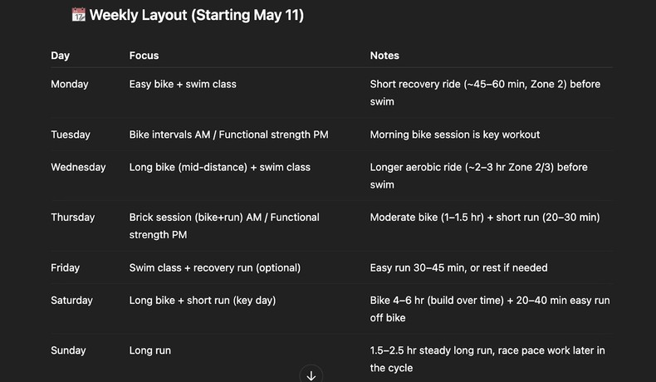Click the Friday row label
Viewport: 656px width, 382px height.
point(65,267)
